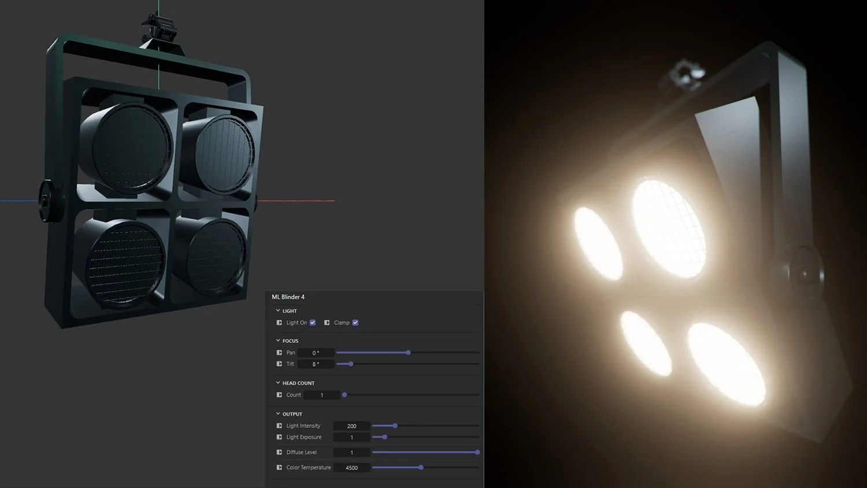Edit the Color Temperature field showing 4500
This screenshot has width=867, height=488.
[351, 468]
